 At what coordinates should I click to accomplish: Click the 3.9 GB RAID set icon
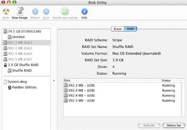coord(5,65)
